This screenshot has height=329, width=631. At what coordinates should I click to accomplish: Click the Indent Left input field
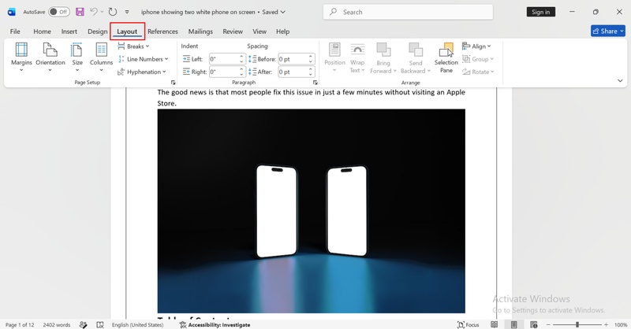click(224, 59)
